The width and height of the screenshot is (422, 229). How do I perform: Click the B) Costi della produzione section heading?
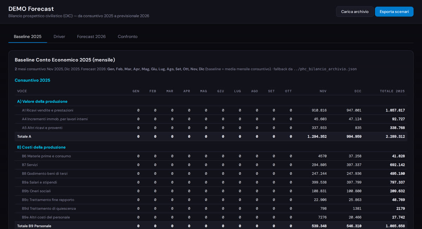point(41,147)
